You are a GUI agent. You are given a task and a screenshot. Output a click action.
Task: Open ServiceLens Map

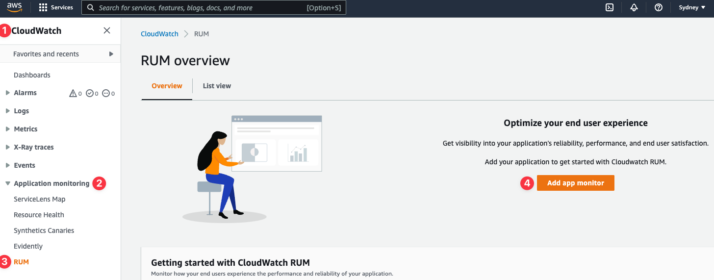(39, 199)
